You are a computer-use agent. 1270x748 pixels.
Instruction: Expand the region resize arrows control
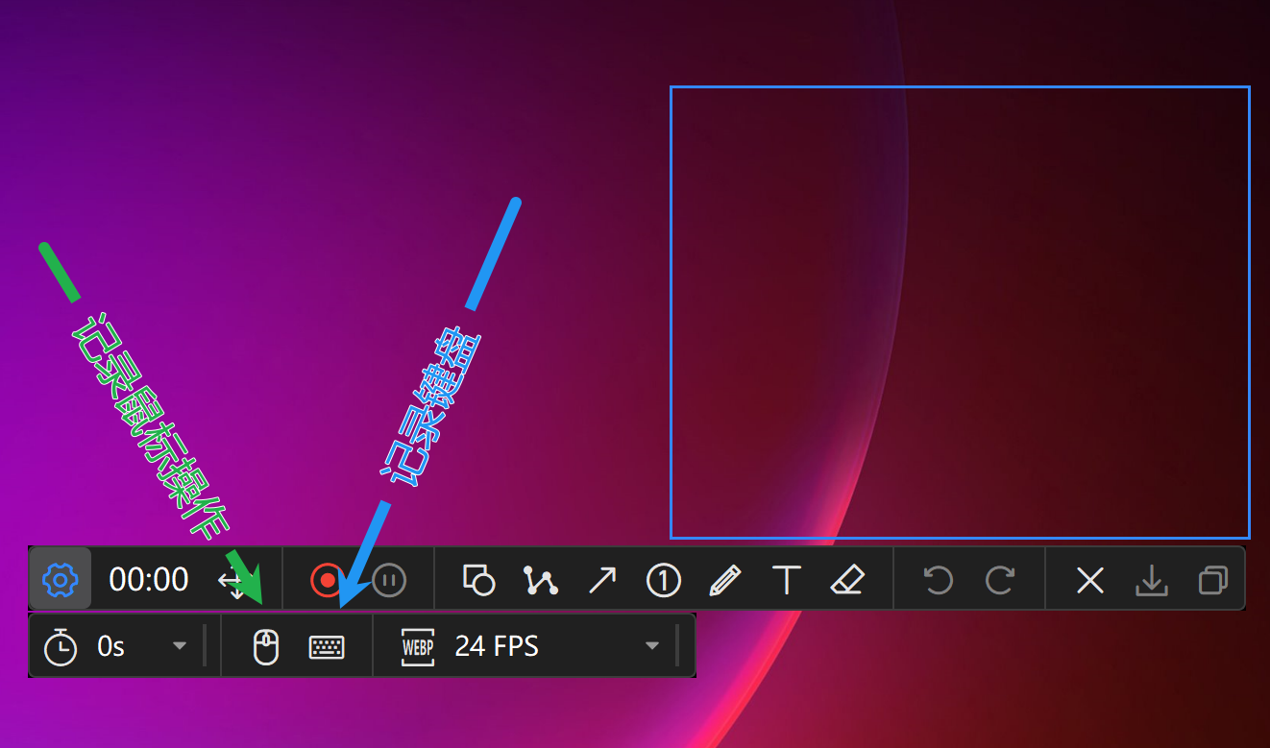coord(236,579)
